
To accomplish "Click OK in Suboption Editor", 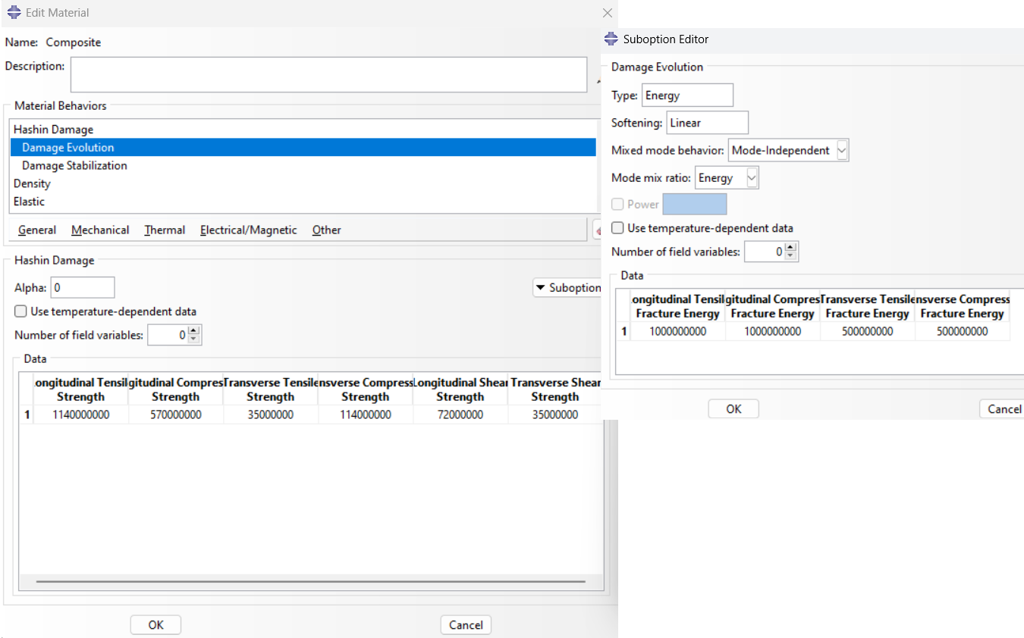I will tap(733, 409).
